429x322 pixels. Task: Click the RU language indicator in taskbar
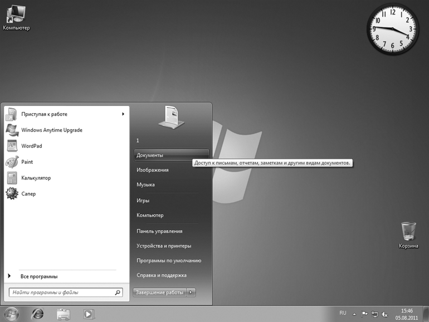click(x=343, y=314)
